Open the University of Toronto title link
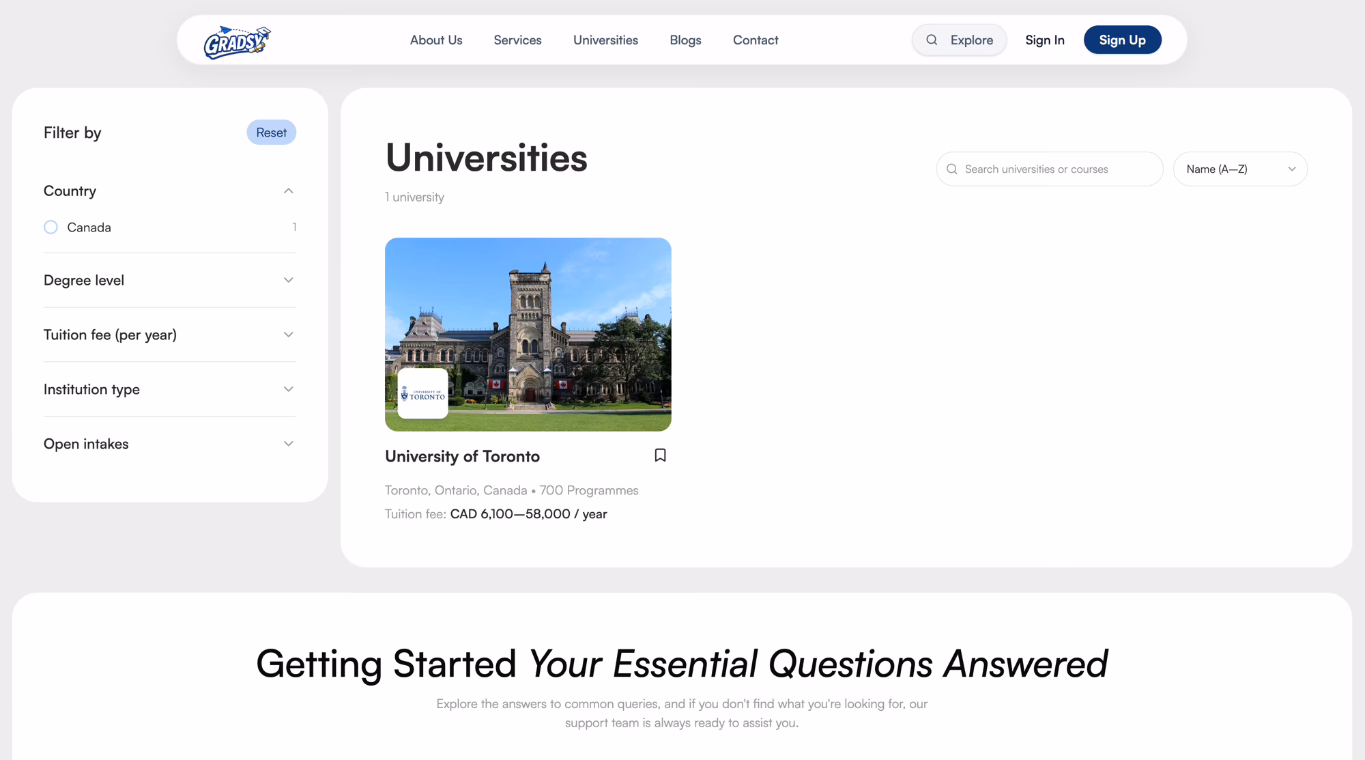 [462, 456]
